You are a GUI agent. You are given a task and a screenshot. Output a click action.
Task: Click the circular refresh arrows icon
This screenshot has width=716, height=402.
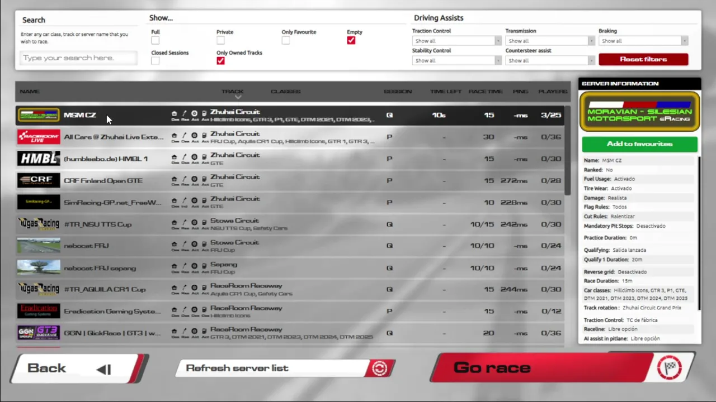click(x=380, y=368)
